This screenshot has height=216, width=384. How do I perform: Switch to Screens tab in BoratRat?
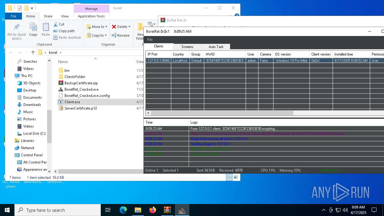tap(187, 47)
